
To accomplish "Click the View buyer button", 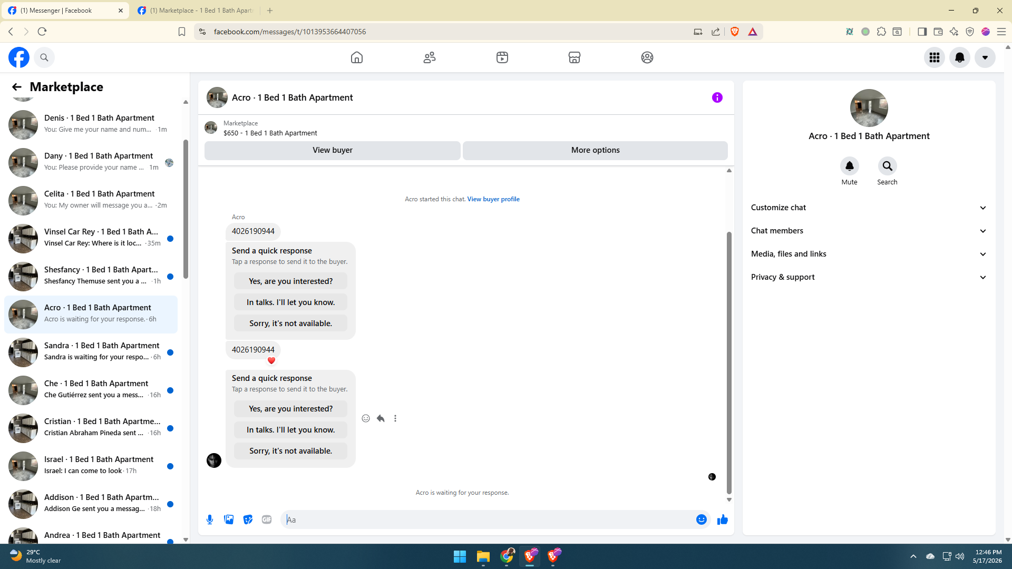I will tap(333, 150).
